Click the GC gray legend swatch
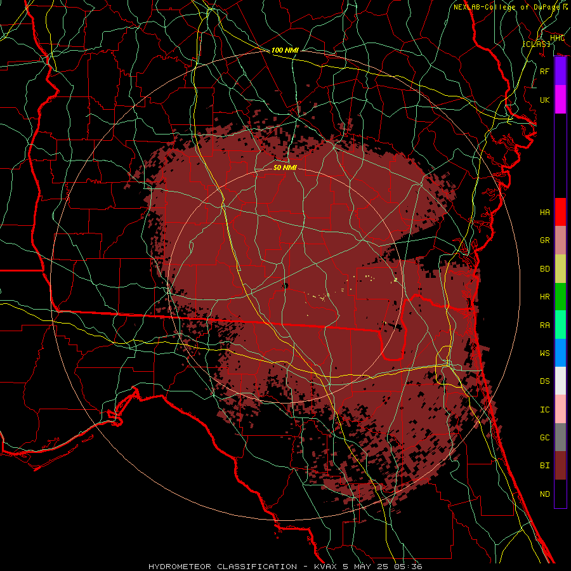 pos(560,437)
